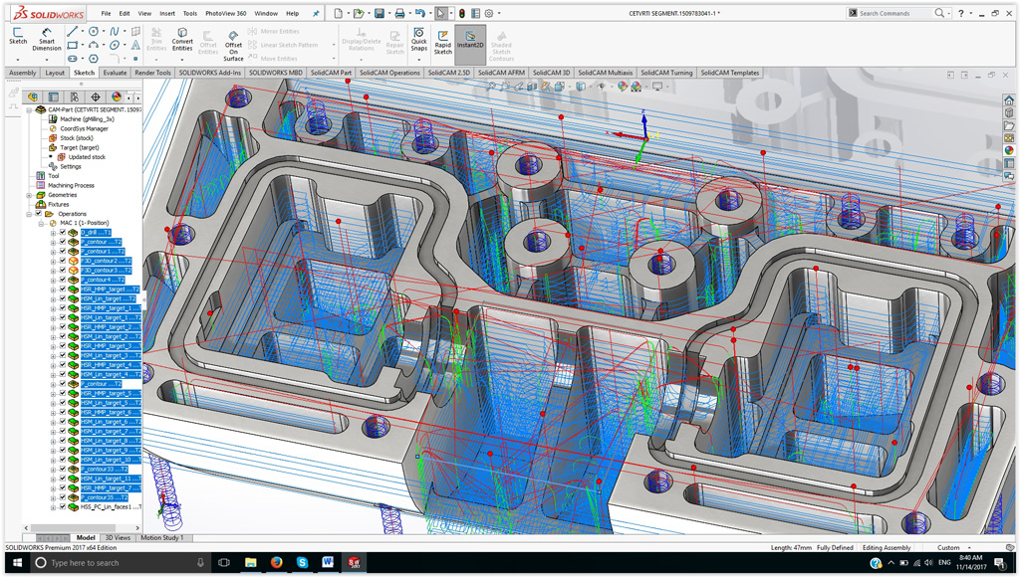
Task: Toggle the P_contour35 operation checkbox
Action: (63, 497)
